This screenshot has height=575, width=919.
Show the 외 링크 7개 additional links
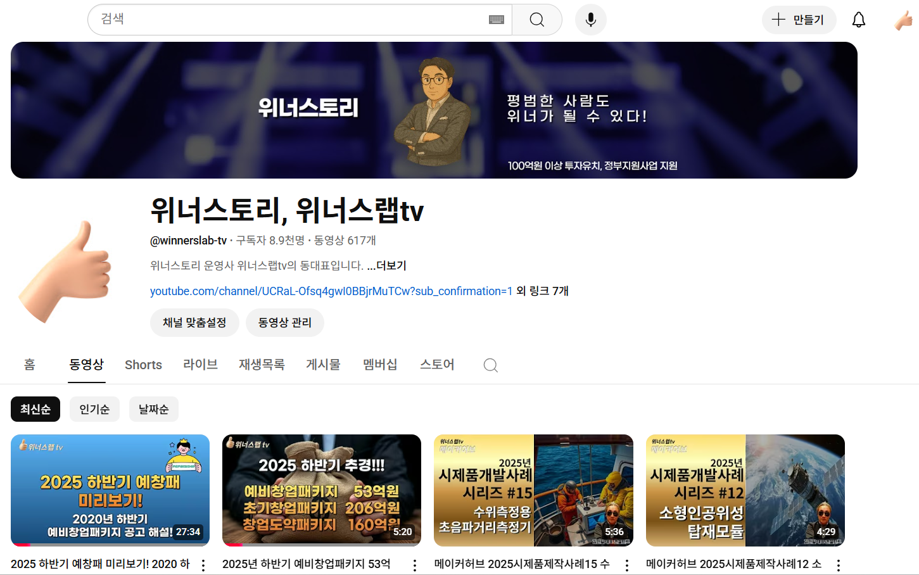coord(543,291)
